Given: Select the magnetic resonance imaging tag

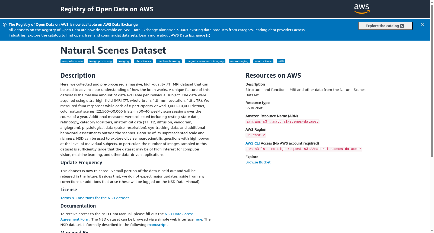Looking at the screenshot, I should pos(205,61).
